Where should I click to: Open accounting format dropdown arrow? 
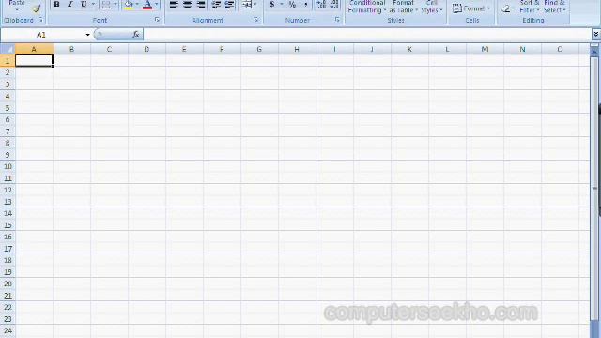coord(282,4)
